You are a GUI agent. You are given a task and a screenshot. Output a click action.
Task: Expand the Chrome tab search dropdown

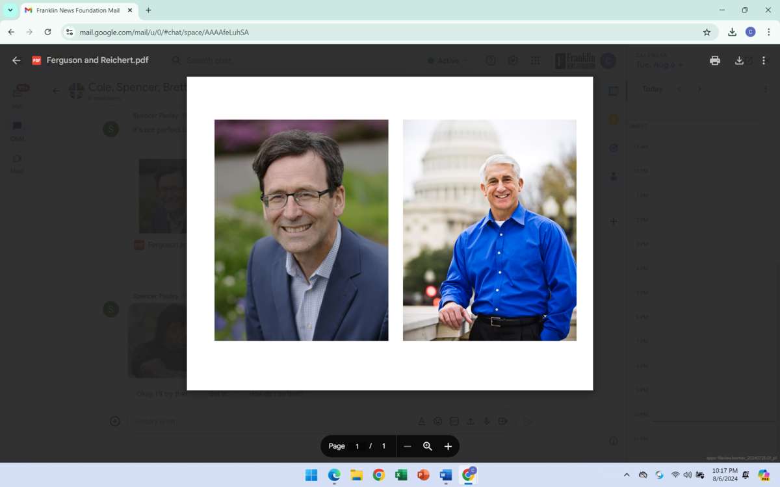10,10
